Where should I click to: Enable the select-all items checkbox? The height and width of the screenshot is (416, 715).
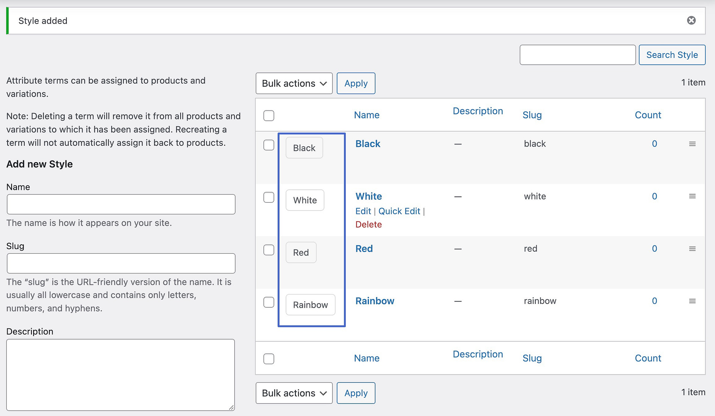click(x=269, y=115)
